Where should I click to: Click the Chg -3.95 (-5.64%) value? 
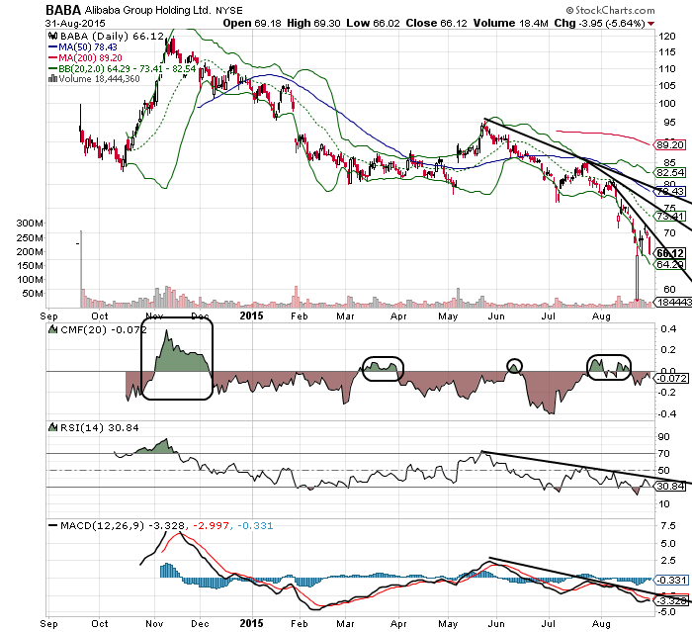[x=600, y=23]
